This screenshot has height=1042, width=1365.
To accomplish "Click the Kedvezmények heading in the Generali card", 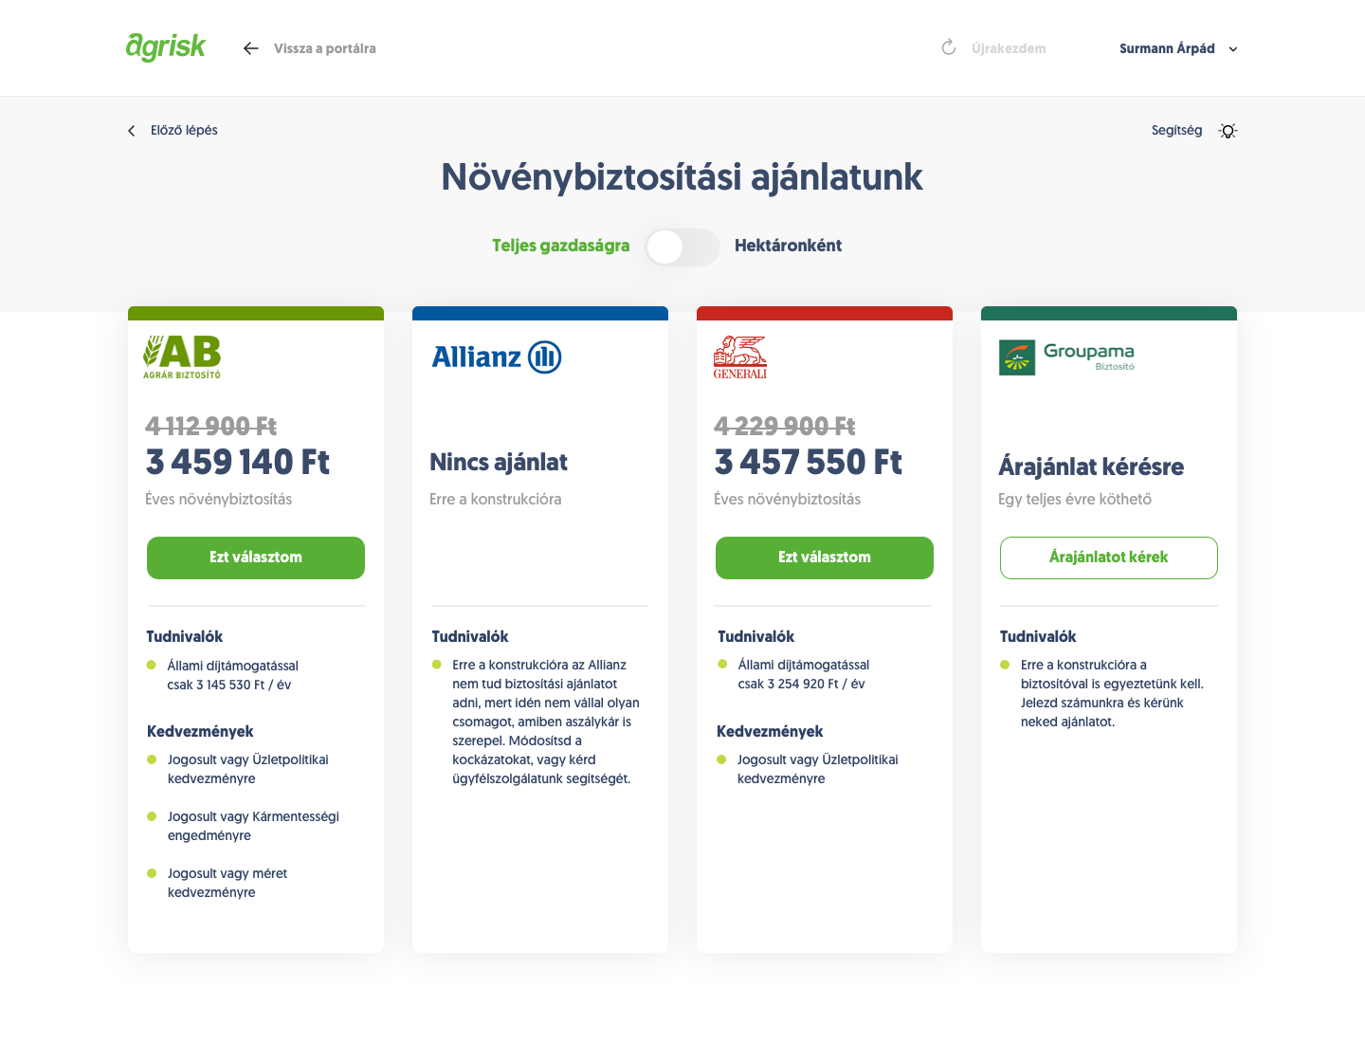I will click(x=770, y=731).
